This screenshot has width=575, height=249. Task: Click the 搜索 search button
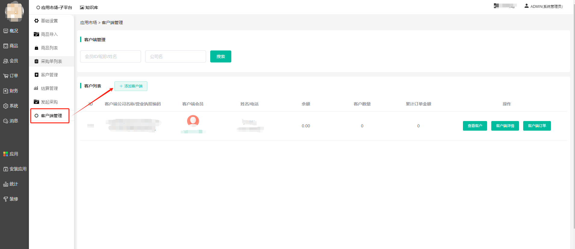pos(220,56)
